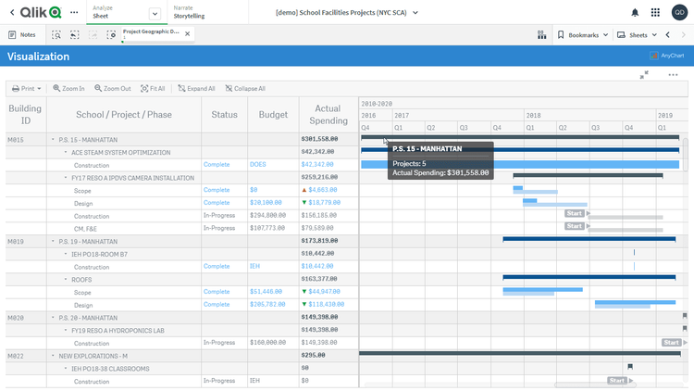Open the selections tool icon

(111, 34)
